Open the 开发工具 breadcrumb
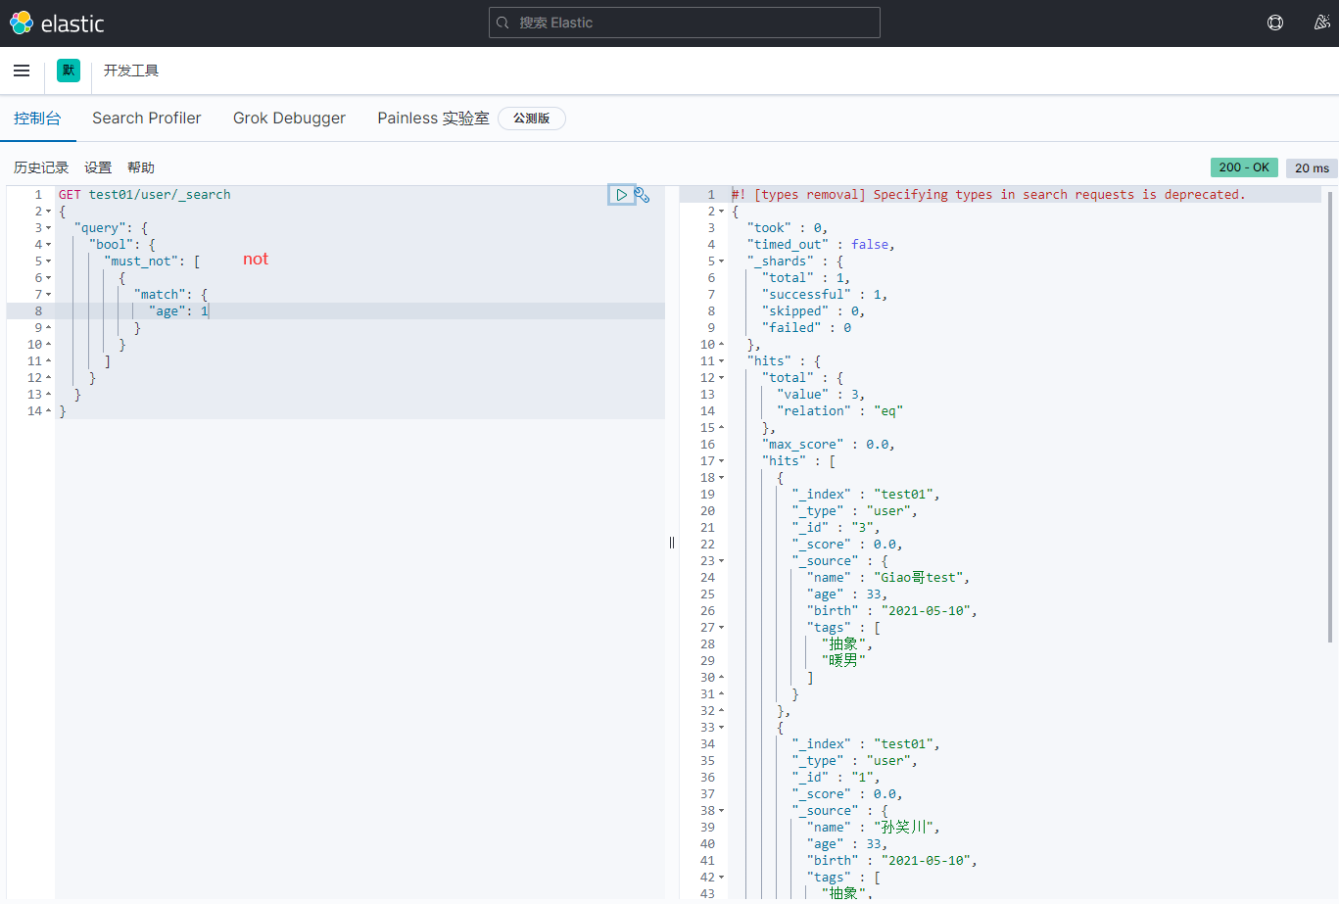 pos(131,71)
